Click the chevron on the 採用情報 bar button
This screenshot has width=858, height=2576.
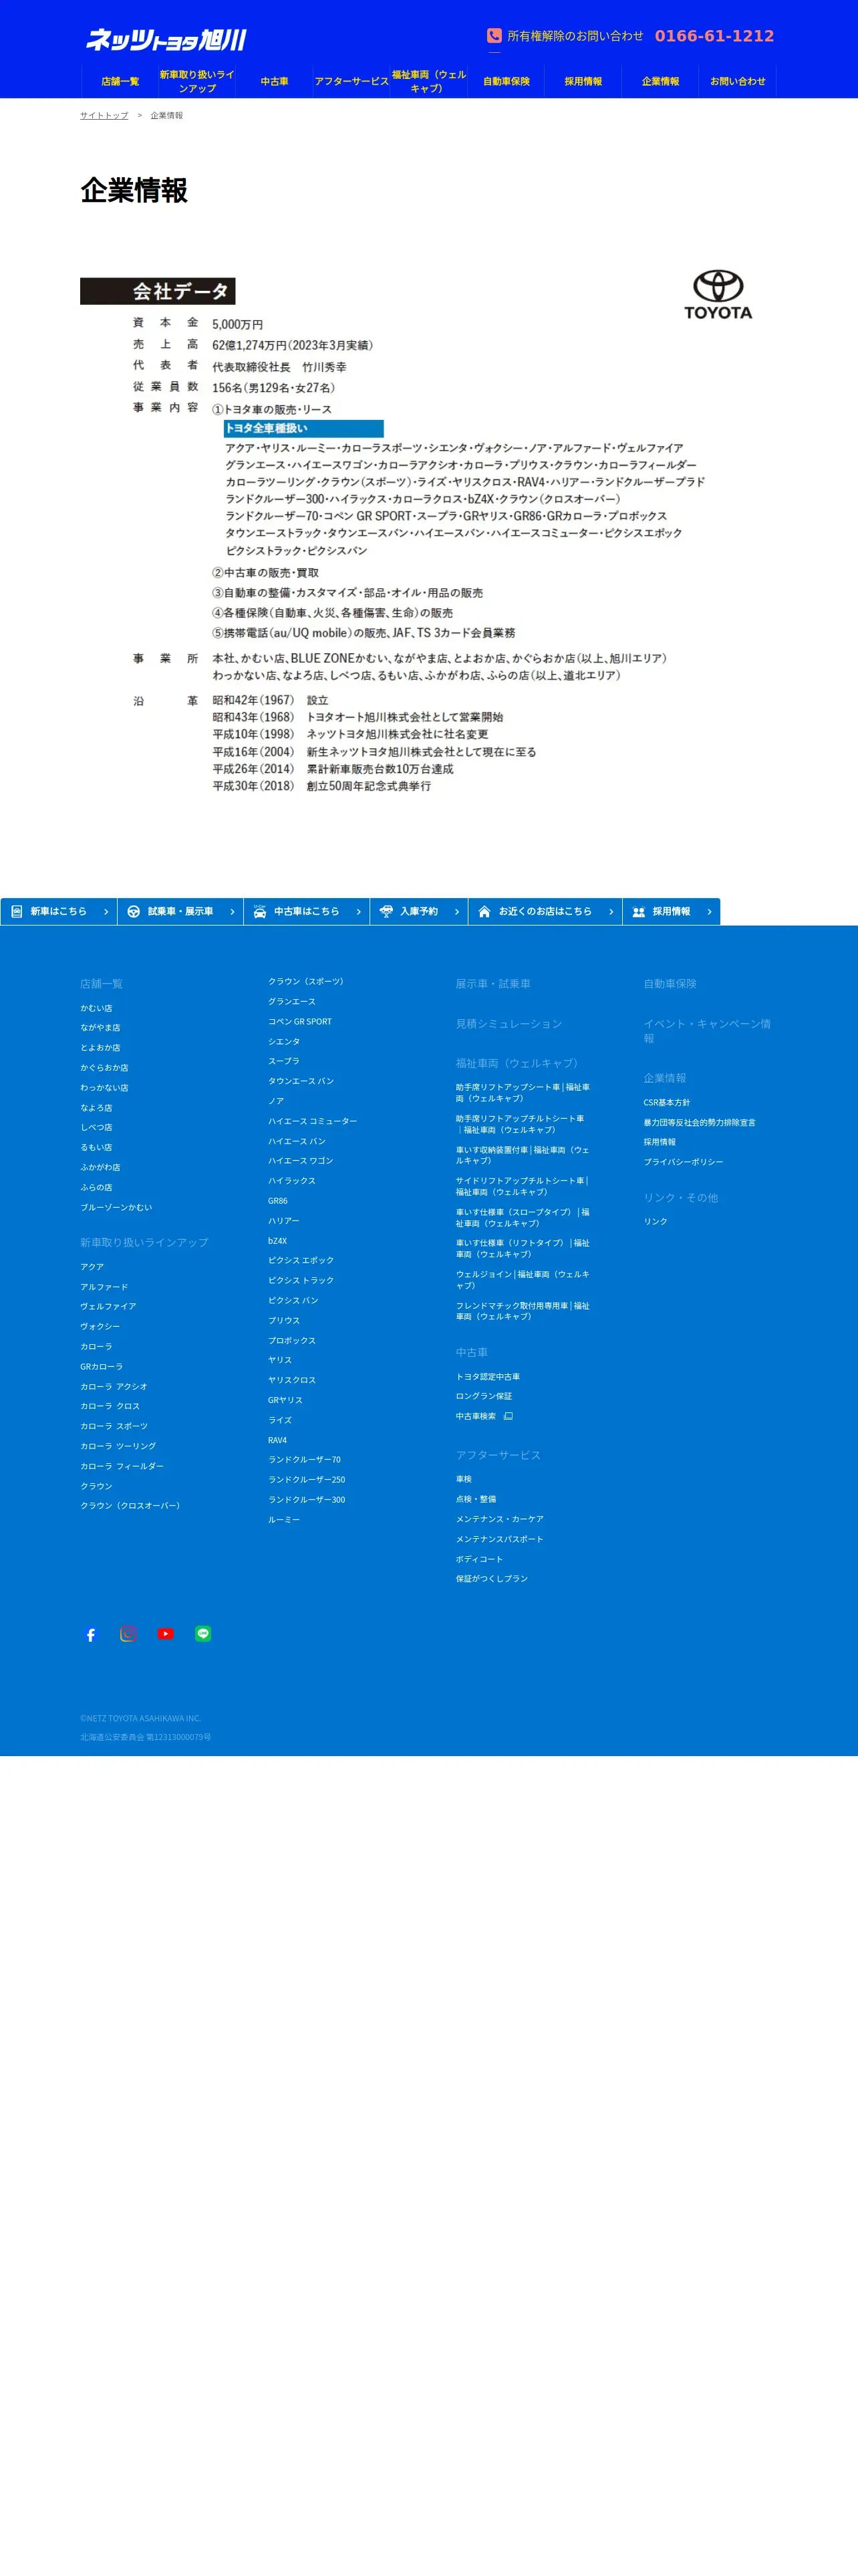tap(709, 912)
